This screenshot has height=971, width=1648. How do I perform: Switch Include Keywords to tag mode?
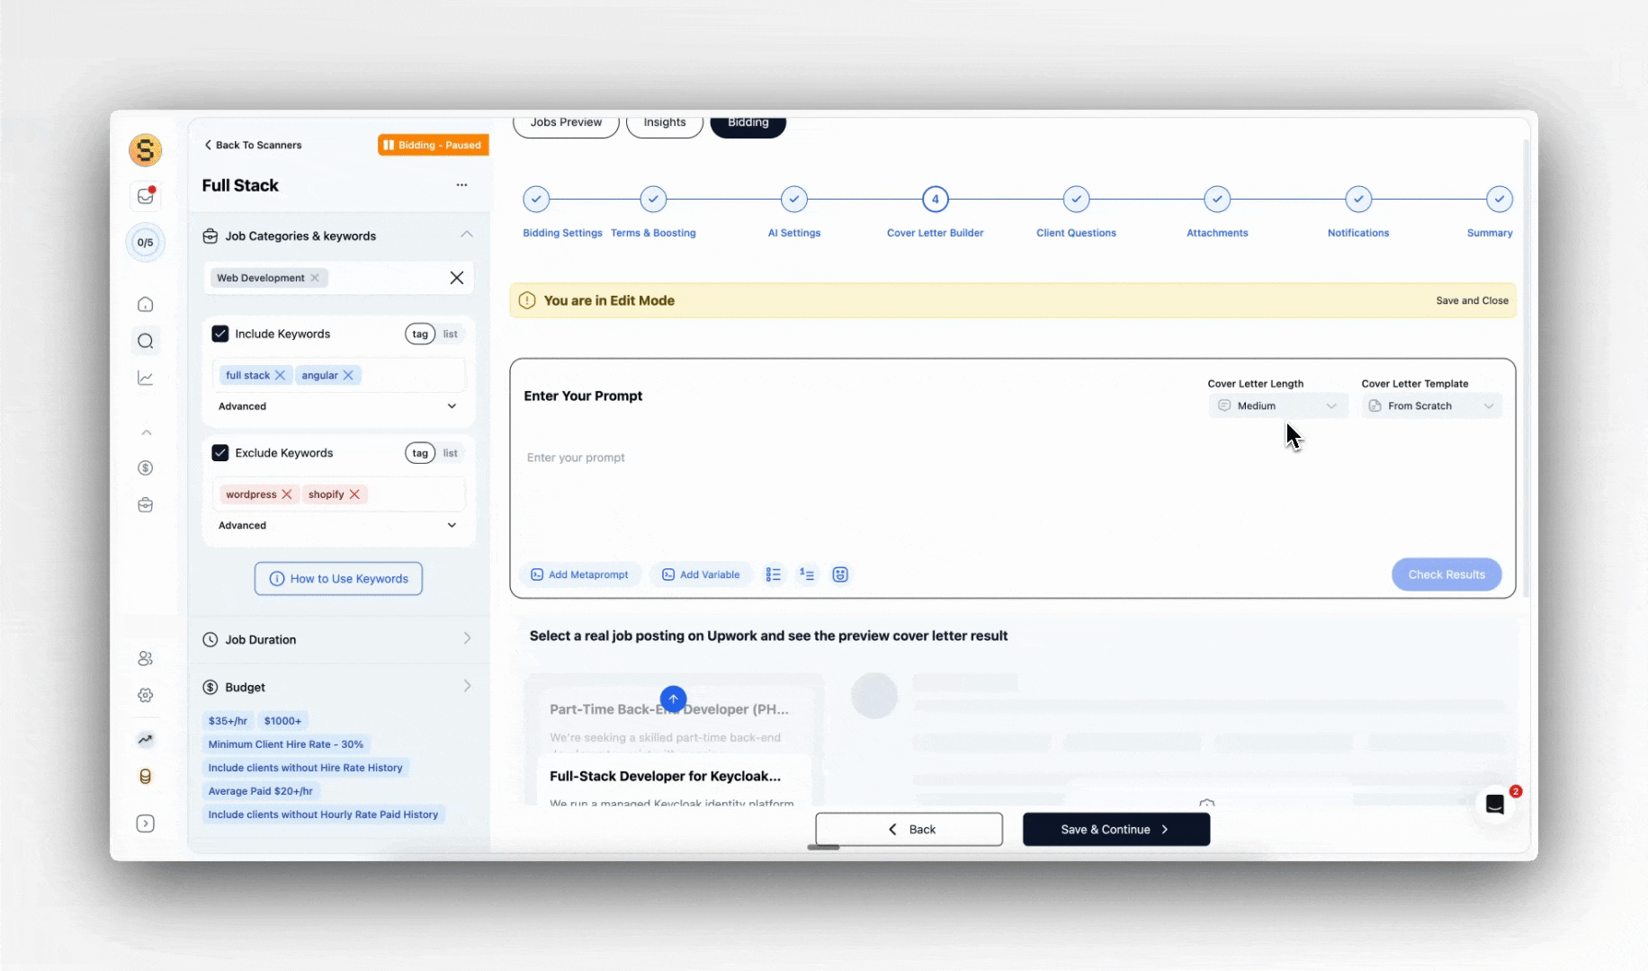pos(420,334)
